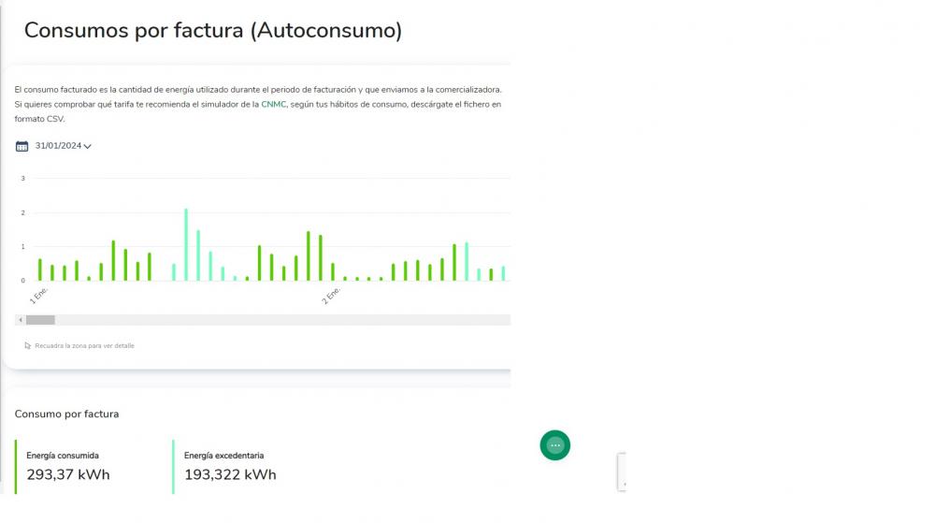Click the empty scrollbar track to the right

(x=282, y=320)
